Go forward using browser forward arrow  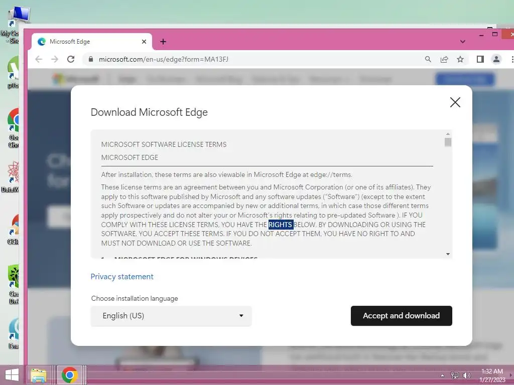click(55, 59)
